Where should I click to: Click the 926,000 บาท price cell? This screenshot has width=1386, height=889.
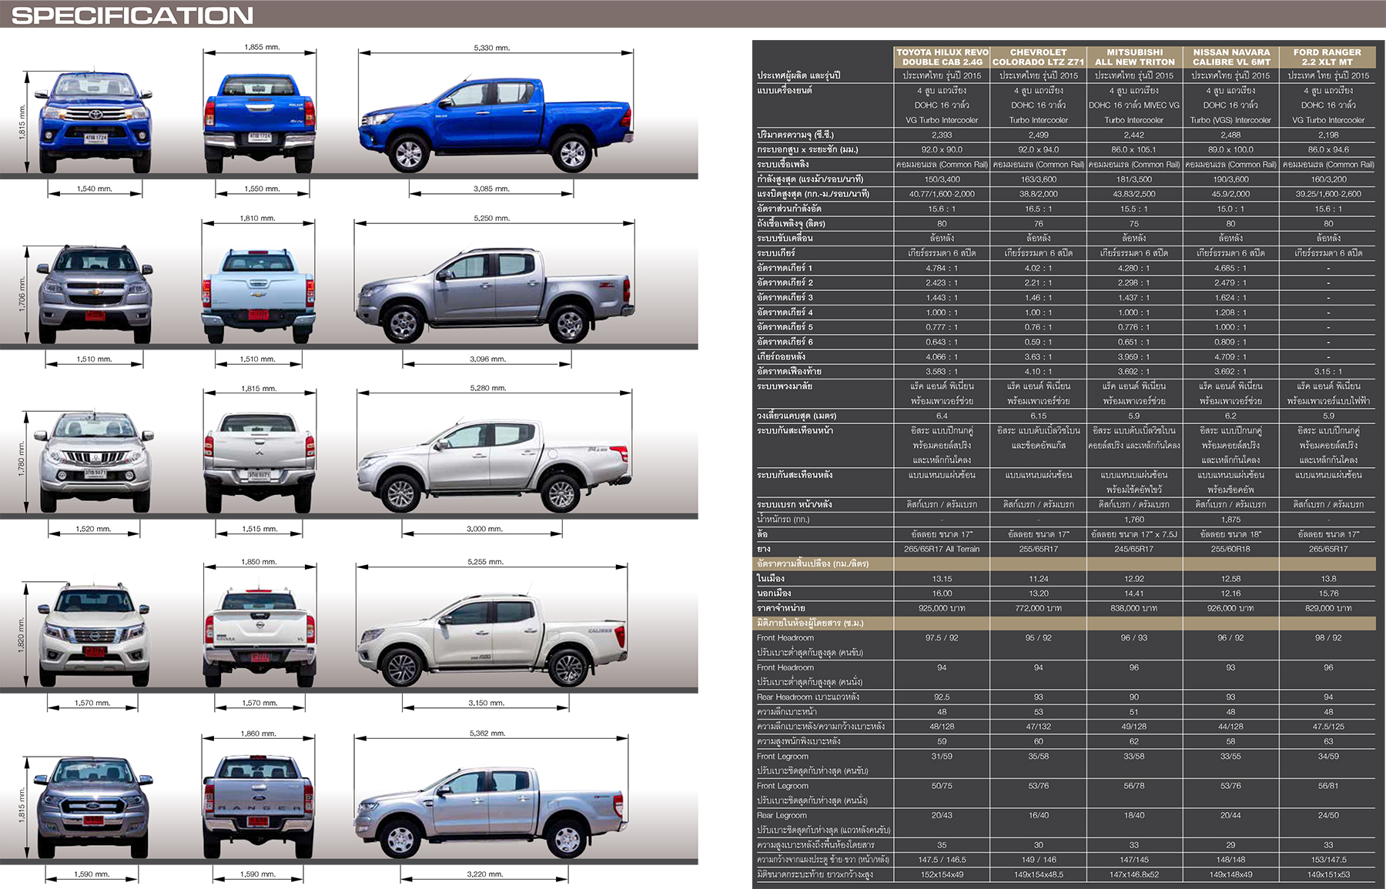[1230, 608]
